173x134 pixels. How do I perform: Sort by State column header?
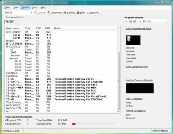pyautogui.click(x=29, y=28)
